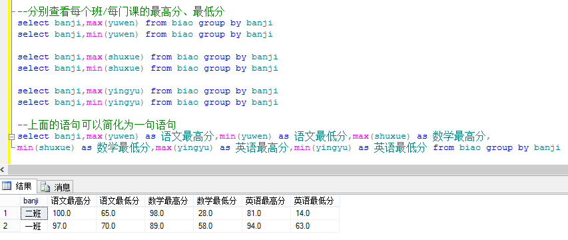Click the 97.0 cell

pos(72,226)
